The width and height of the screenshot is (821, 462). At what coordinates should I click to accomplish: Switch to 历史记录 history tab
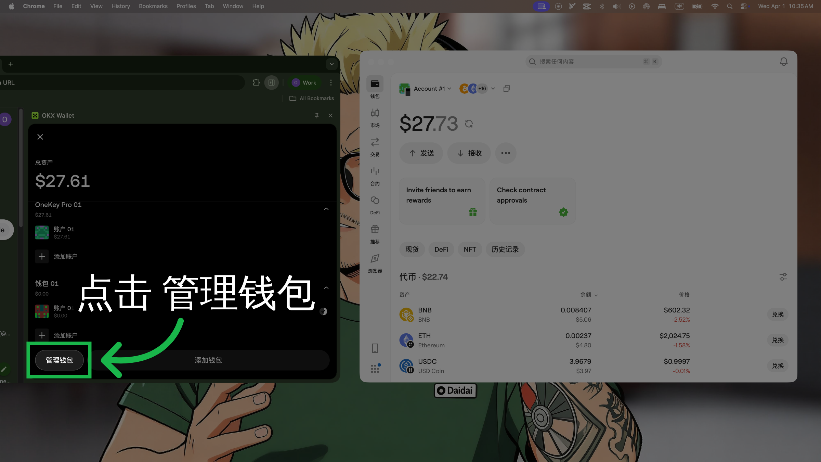coord(505,249)
